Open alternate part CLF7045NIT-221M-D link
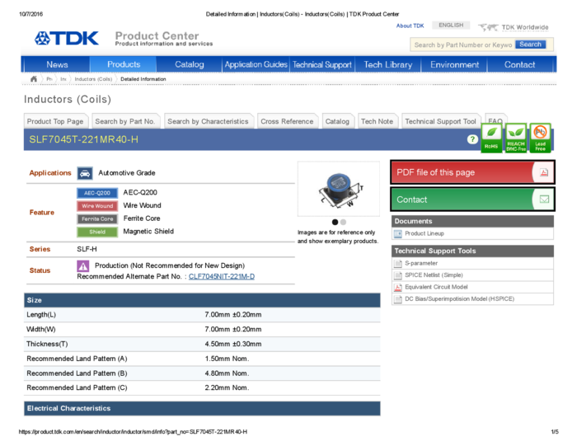The width and height of the screenshot is (577, 446). (x=222, y=276)
